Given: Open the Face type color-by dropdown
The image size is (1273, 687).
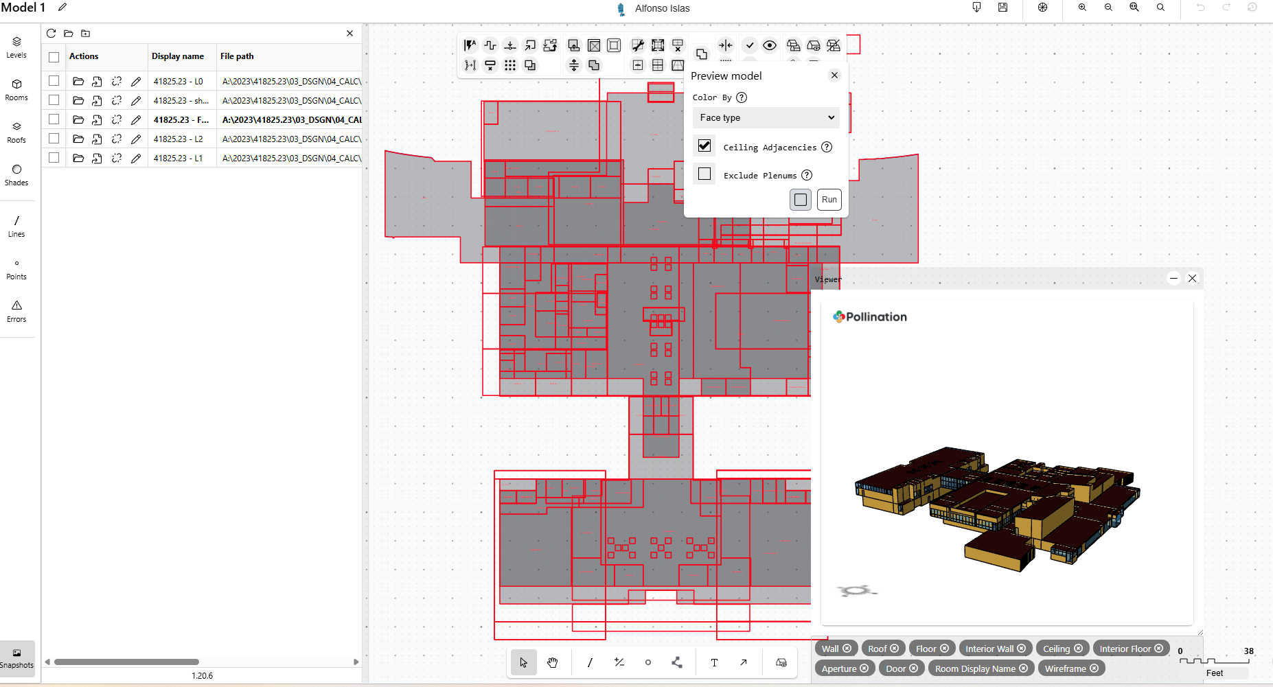Looking at the screenshot, I should click(x=766, y=117).
